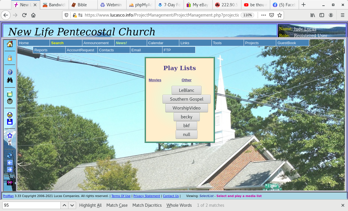Click the find bar text field

click(31, 205)
